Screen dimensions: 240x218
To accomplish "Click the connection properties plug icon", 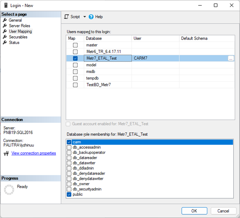I will pos(6,153).
